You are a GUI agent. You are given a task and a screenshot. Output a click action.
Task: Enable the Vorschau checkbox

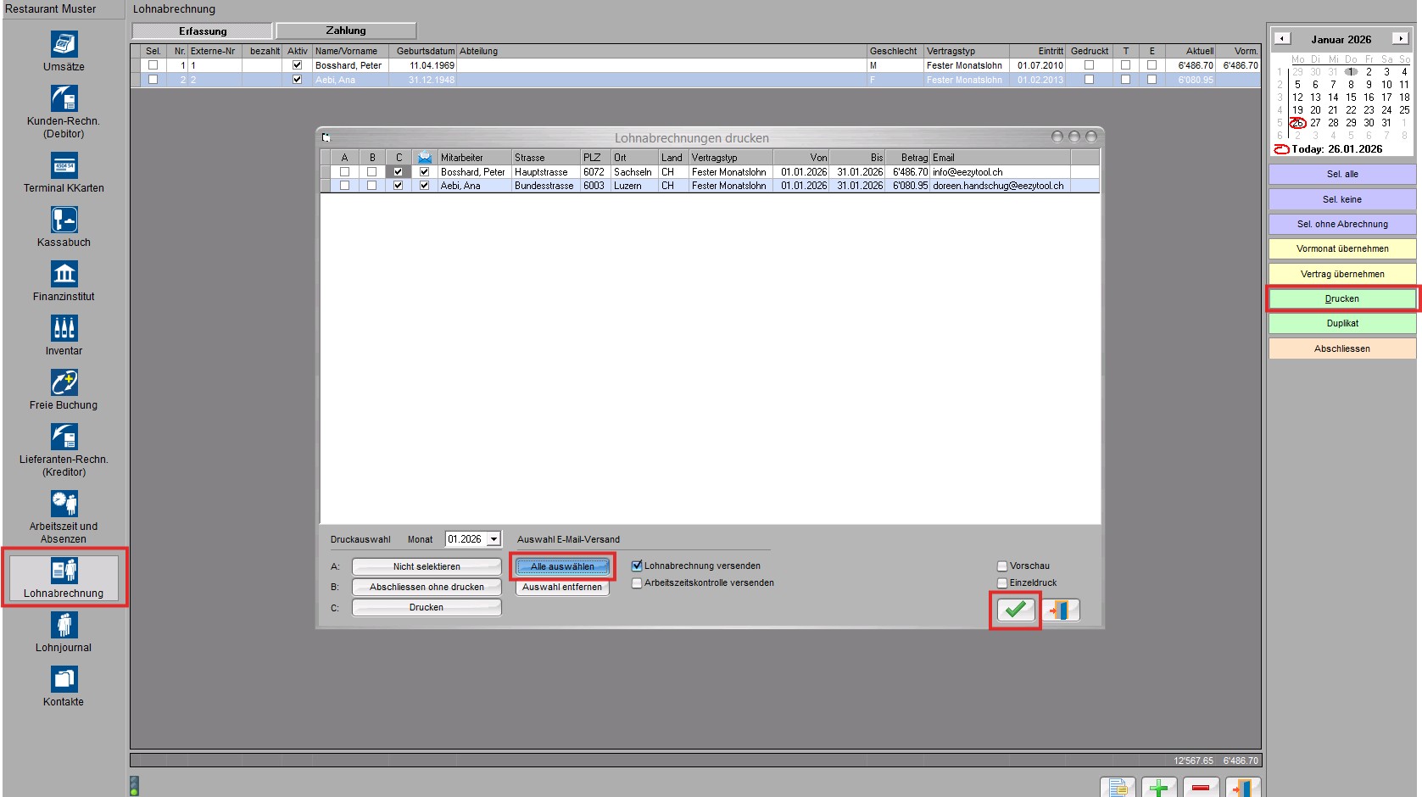coord(1002,566)
